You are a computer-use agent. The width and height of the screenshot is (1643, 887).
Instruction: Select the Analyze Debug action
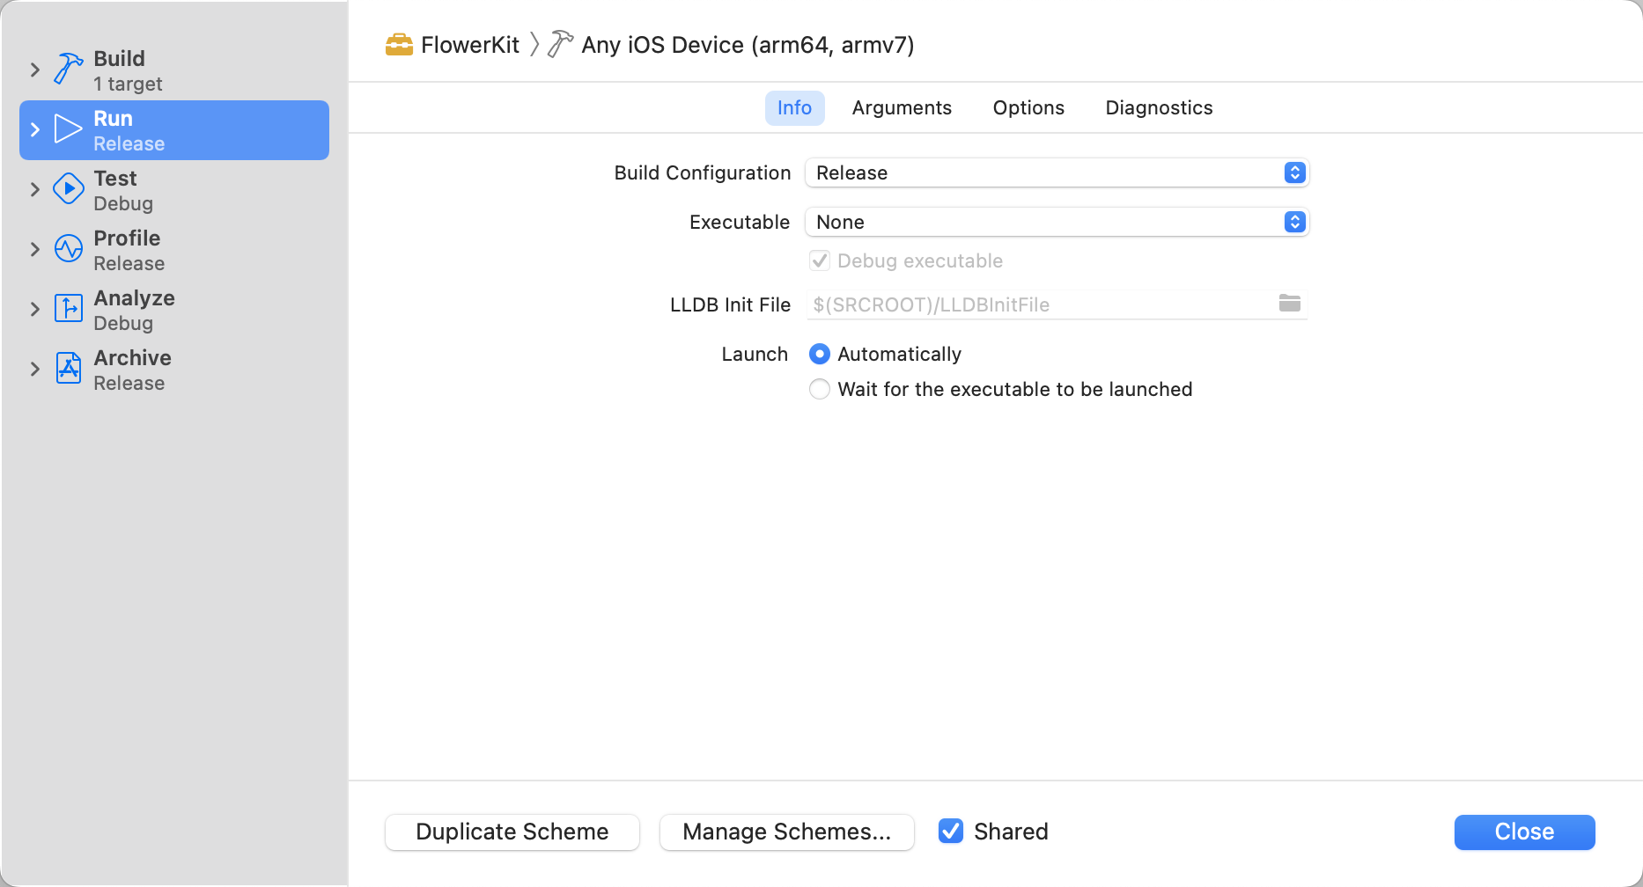[x=174, y=310]
